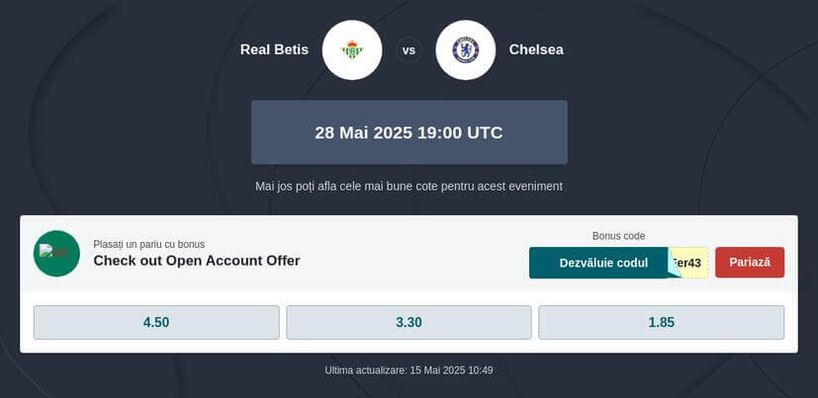Click the light blue peeled corner of the reveal button
Image resolution: width=818 pixels, height=398 pixels.
click(674, 263)
